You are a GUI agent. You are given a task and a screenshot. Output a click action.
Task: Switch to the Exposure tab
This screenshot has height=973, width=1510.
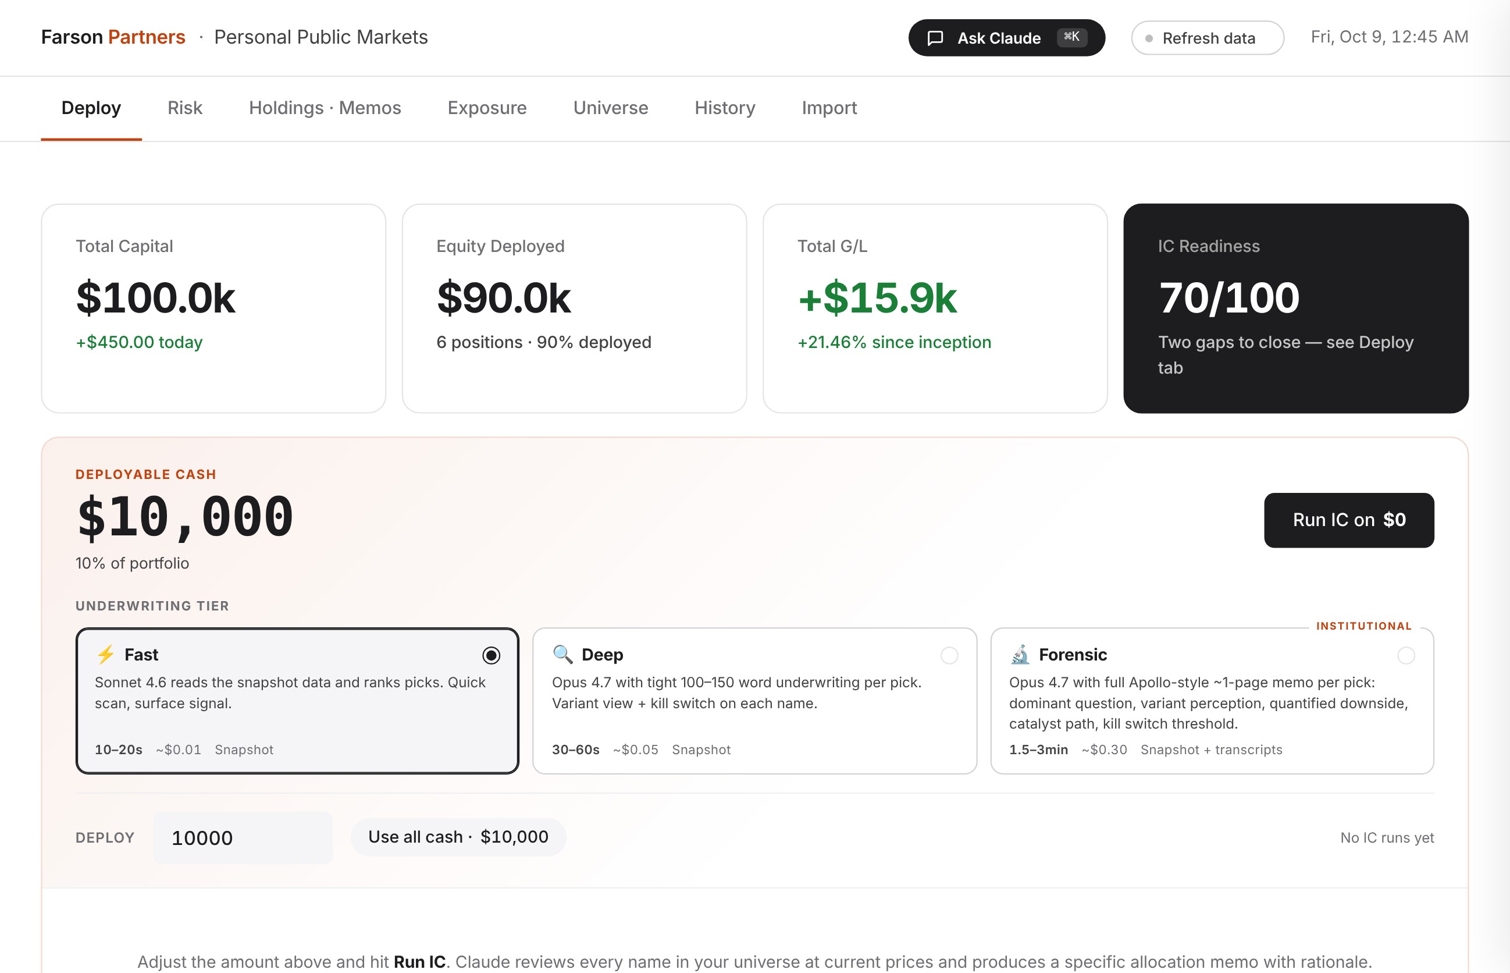[x=487, y=108]
